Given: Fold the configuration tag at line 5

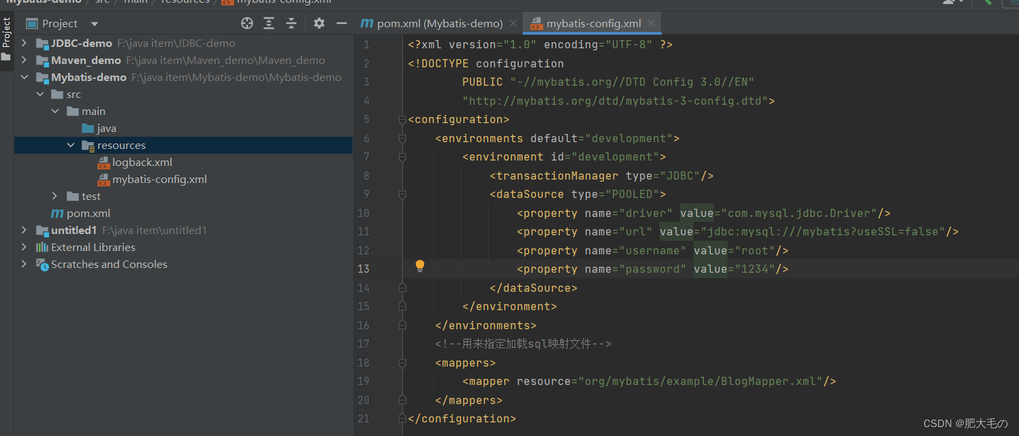Looking at the screenshot, I should pos(402,120).
